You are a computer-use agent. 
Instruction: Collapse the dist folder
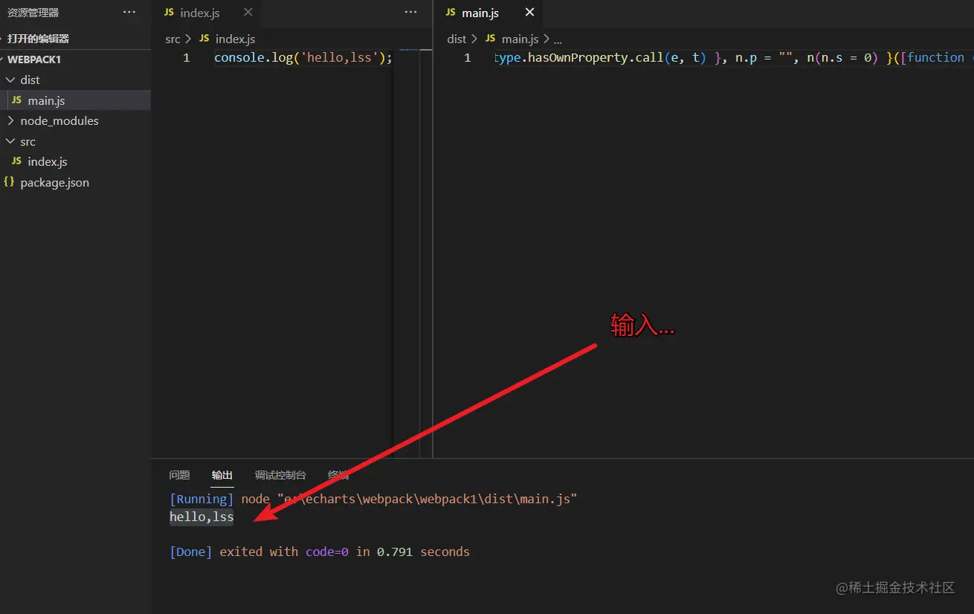point(30,80)
